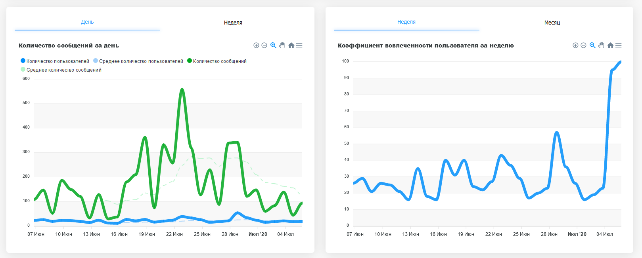Open hamburger menu of the engagement chart
Screen dimensions: 642x258
pos(619,46)
